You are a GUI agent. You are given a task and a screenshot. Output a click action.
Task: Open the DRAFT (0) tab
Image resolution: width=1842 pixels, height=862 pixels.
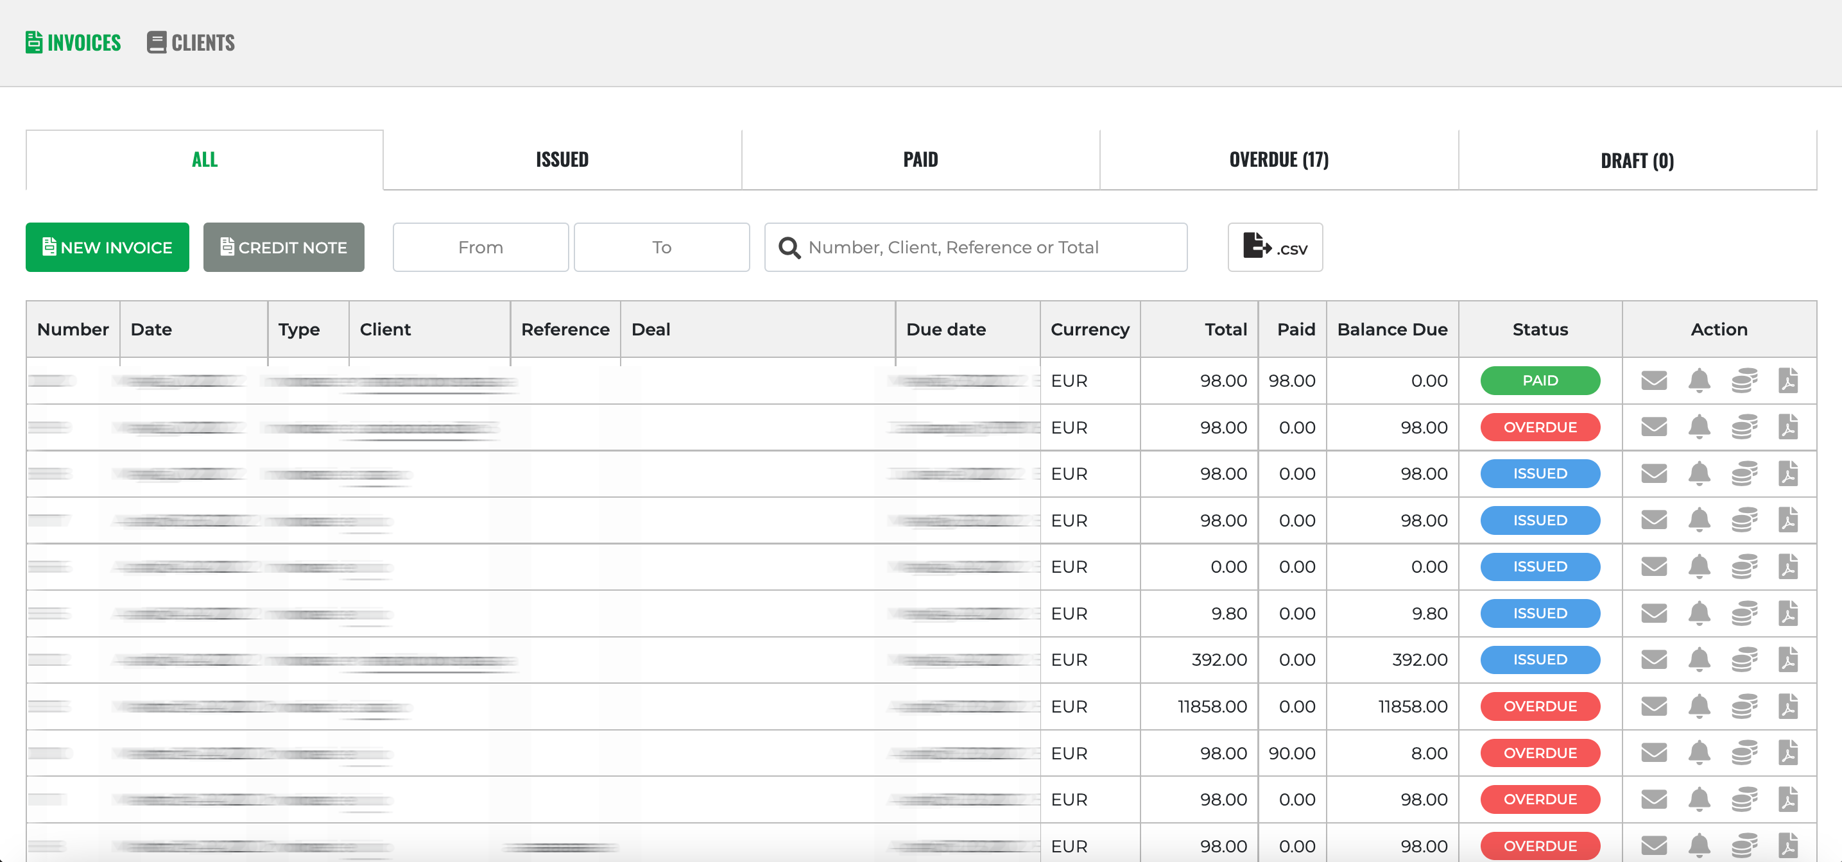pyautogui.click(x=1637, y=160)
